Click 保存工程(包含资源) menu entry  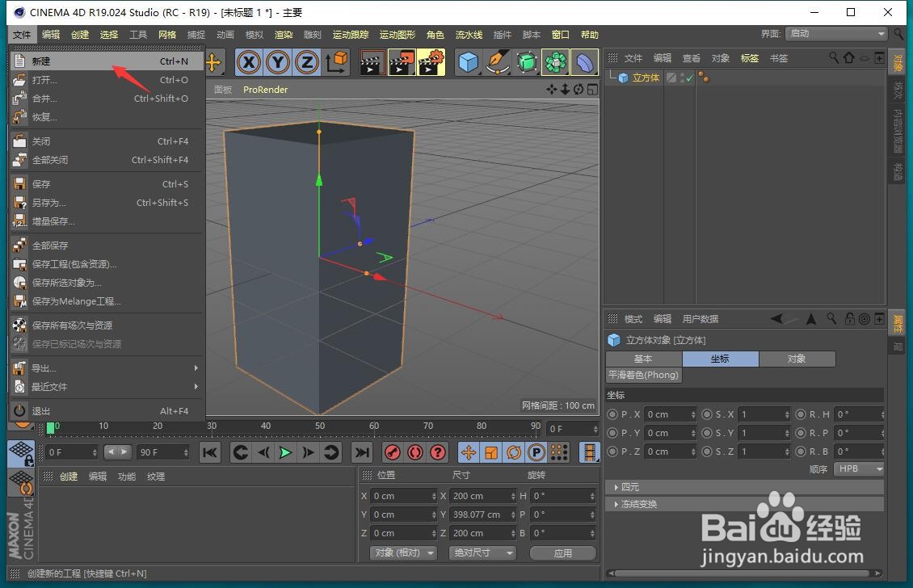107,264
